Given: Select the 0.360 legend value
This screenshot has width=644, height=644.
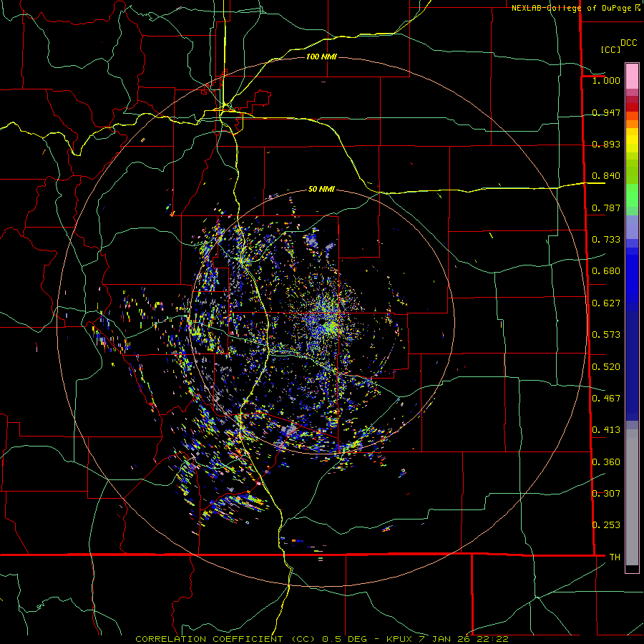Looking at the screenshot, I should click(x=606, y=462).
